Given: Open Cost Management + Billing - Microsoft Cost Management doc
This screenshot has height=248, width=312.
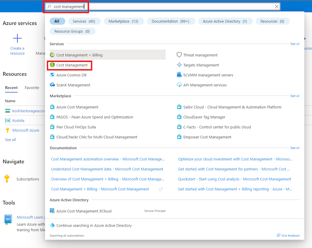Looking at the screenshot, I should [x=100, y=189].
